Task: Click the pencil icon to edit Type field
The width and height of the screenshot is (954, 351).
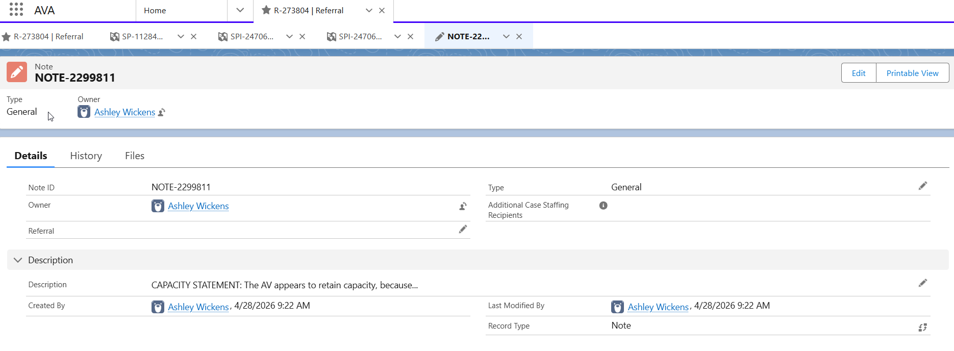Action: coord(922,186)
